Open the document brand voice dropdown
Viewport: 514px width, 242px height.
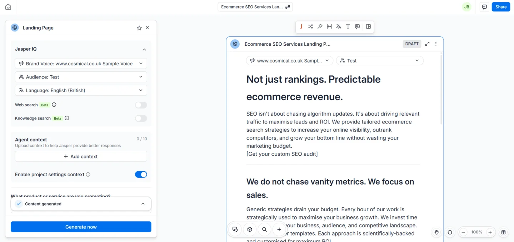pyautogui.click(x=290, y=61)
